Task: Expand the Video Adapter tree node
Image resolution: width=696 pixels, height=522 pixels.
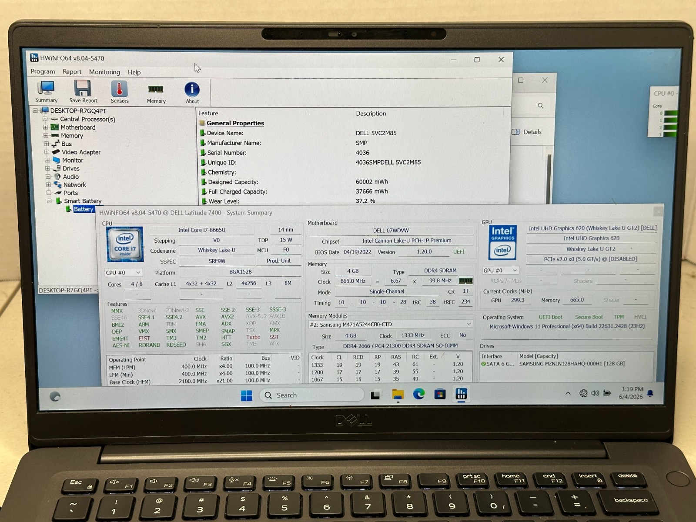Action: (x=47, y=152)
